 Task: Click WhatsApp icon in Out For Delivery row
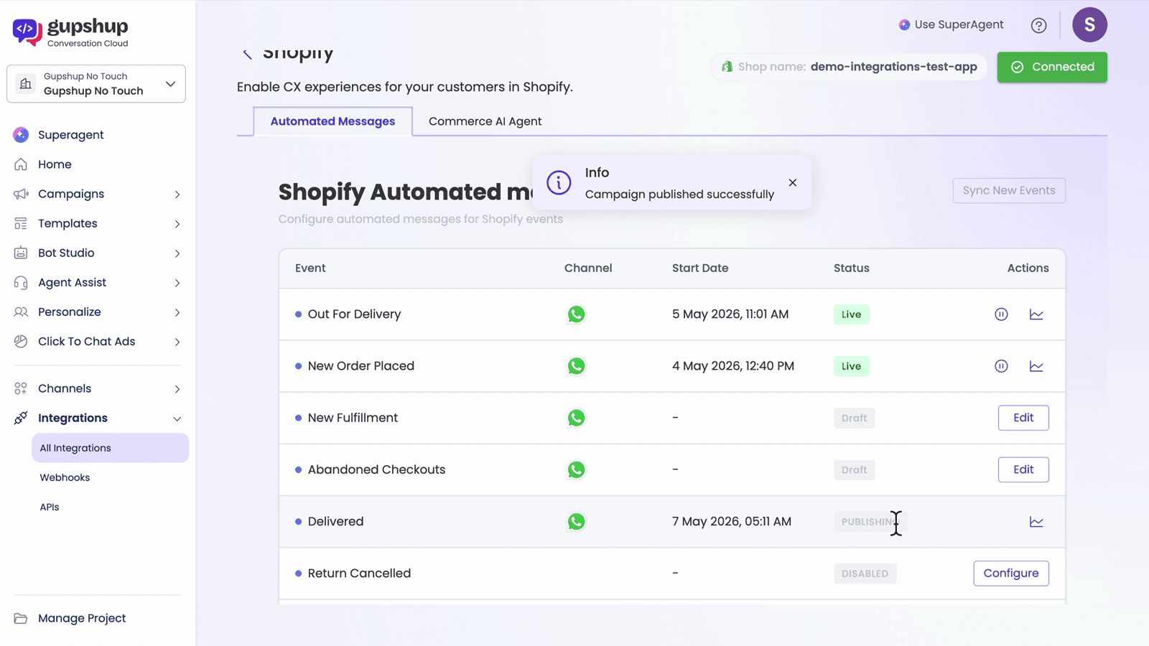576,314
